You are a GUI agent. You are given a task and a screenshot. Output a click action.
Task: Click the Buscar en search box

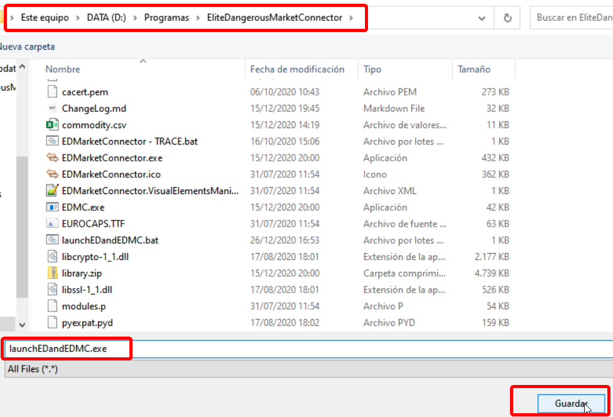[572, 18]
